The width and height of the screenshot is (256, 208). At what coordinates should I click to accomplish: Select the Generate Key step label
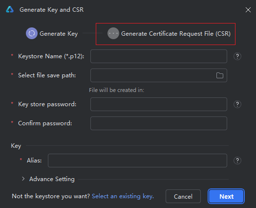(x=59, y=34)
